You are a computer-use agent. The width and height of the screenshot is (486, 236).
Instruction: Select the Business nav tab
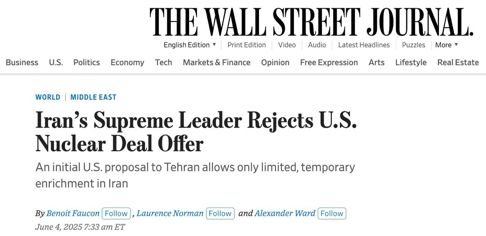[x=22, y=63]
